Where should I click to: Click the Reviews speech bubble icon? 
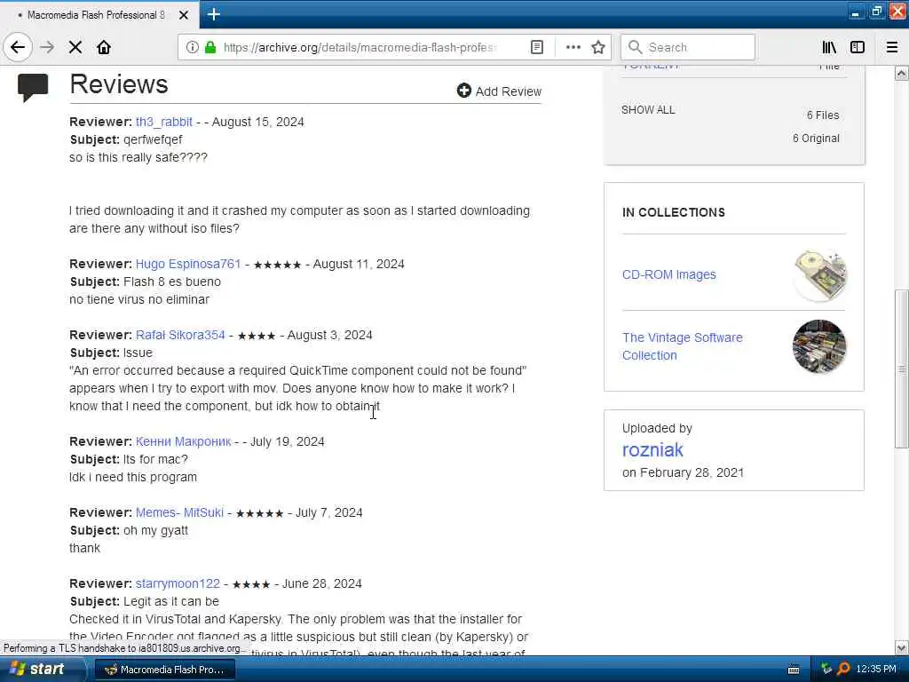click(x=33, y=88)
